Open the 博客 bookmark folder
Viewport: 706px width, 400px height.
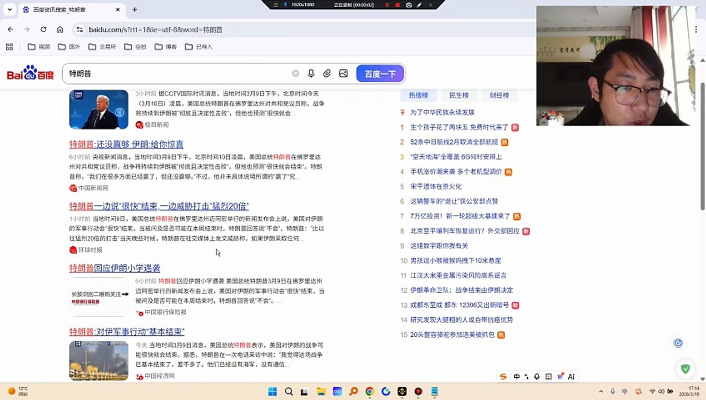[x=166, y=47]
